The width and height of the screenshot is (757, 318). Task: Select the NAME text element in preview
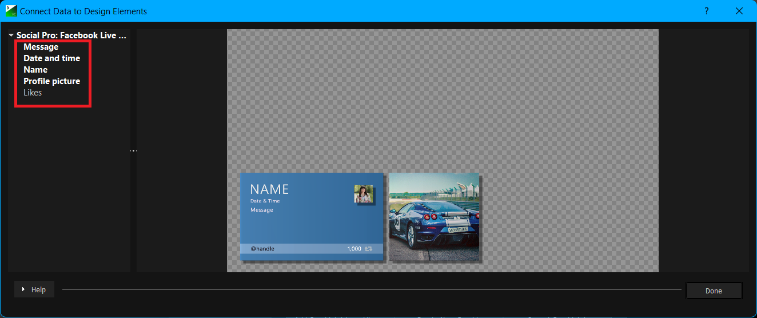pyautogui.click(x=269, y=189)
